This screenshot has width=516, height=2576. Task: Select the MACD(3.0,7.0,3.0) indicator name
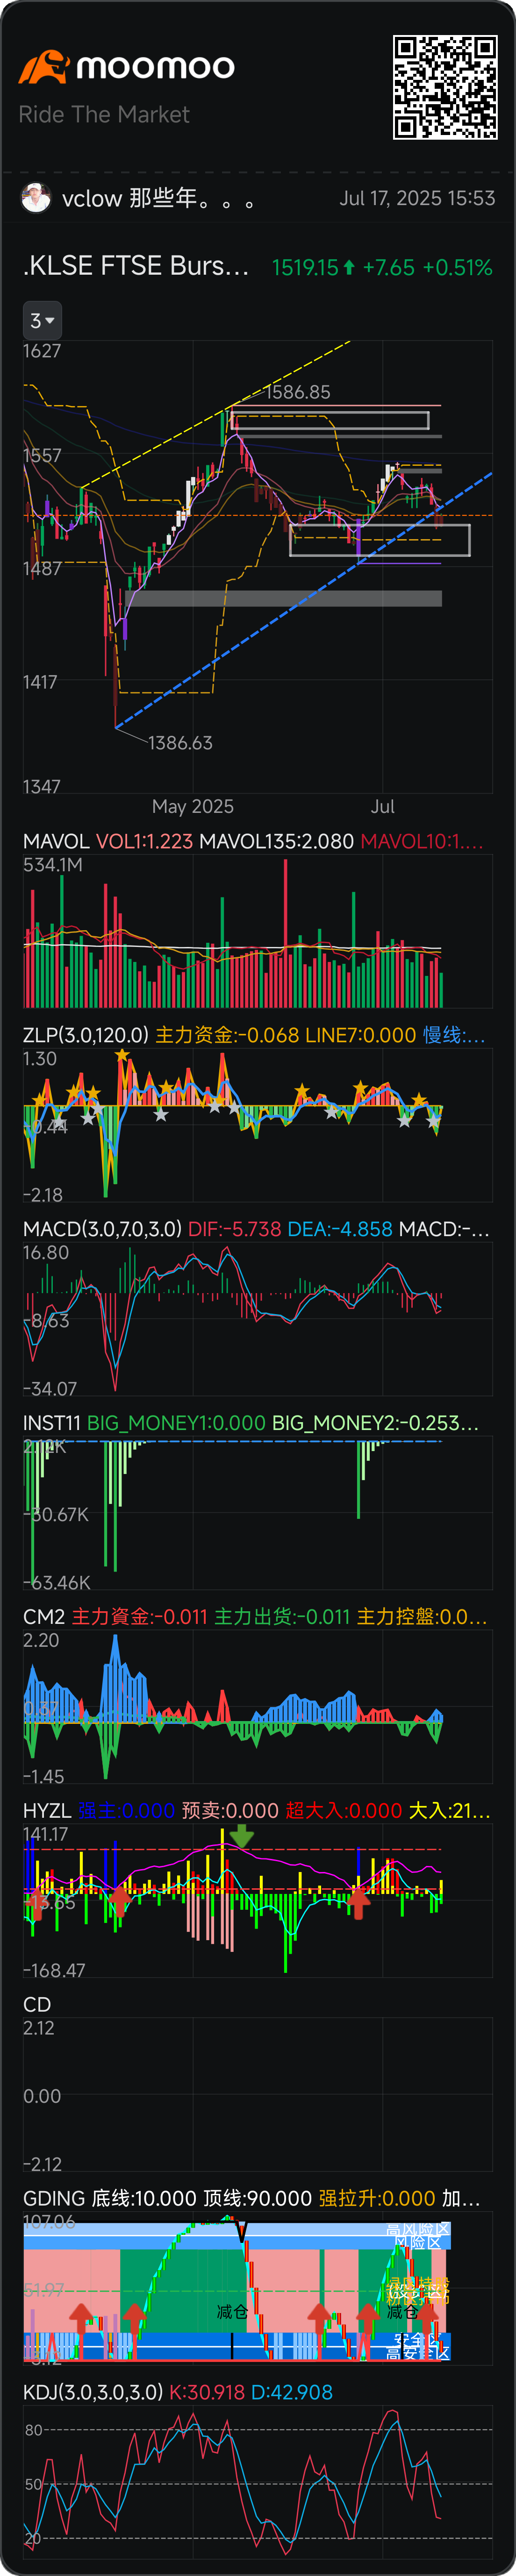pos(102,1229)
